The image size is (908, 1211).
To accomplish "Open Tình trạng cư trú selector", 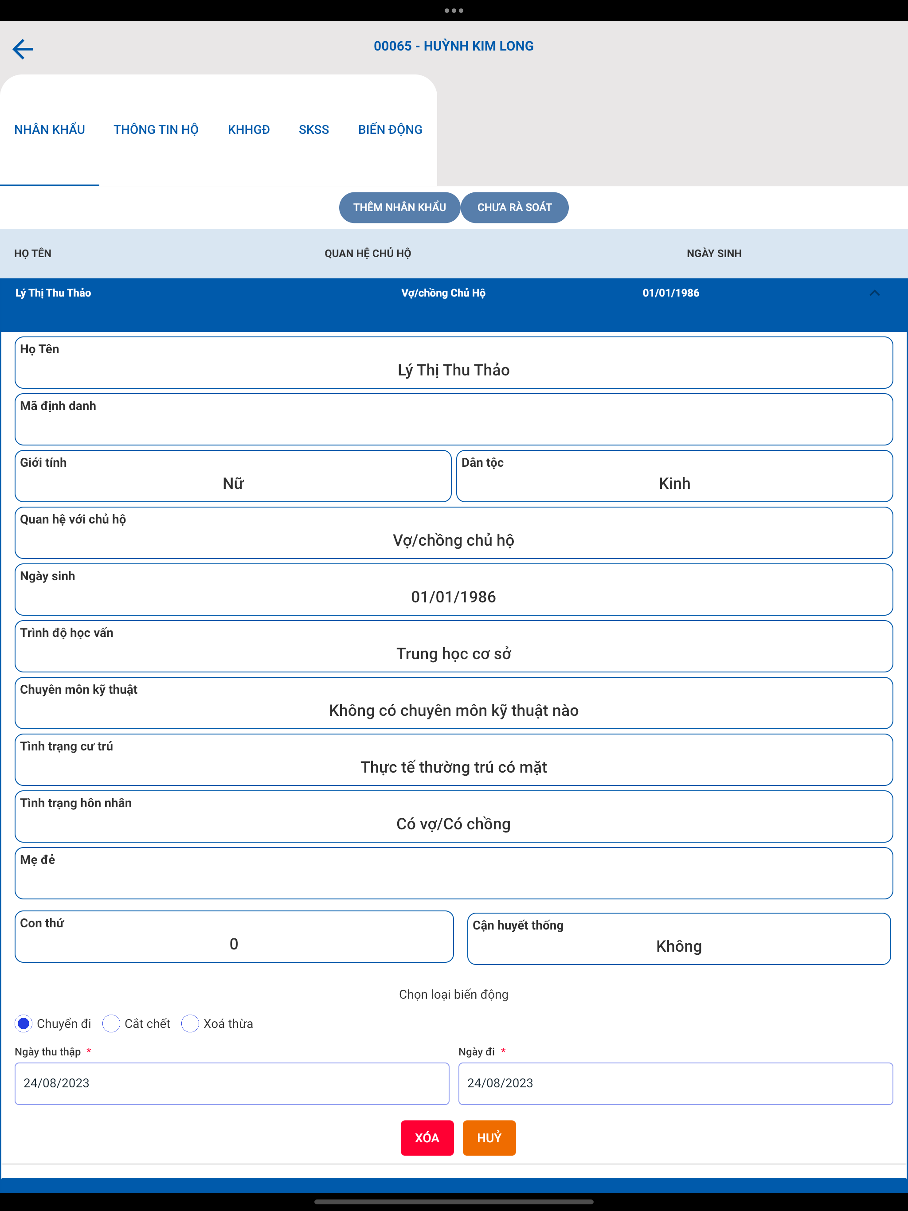I will (454, 760).
